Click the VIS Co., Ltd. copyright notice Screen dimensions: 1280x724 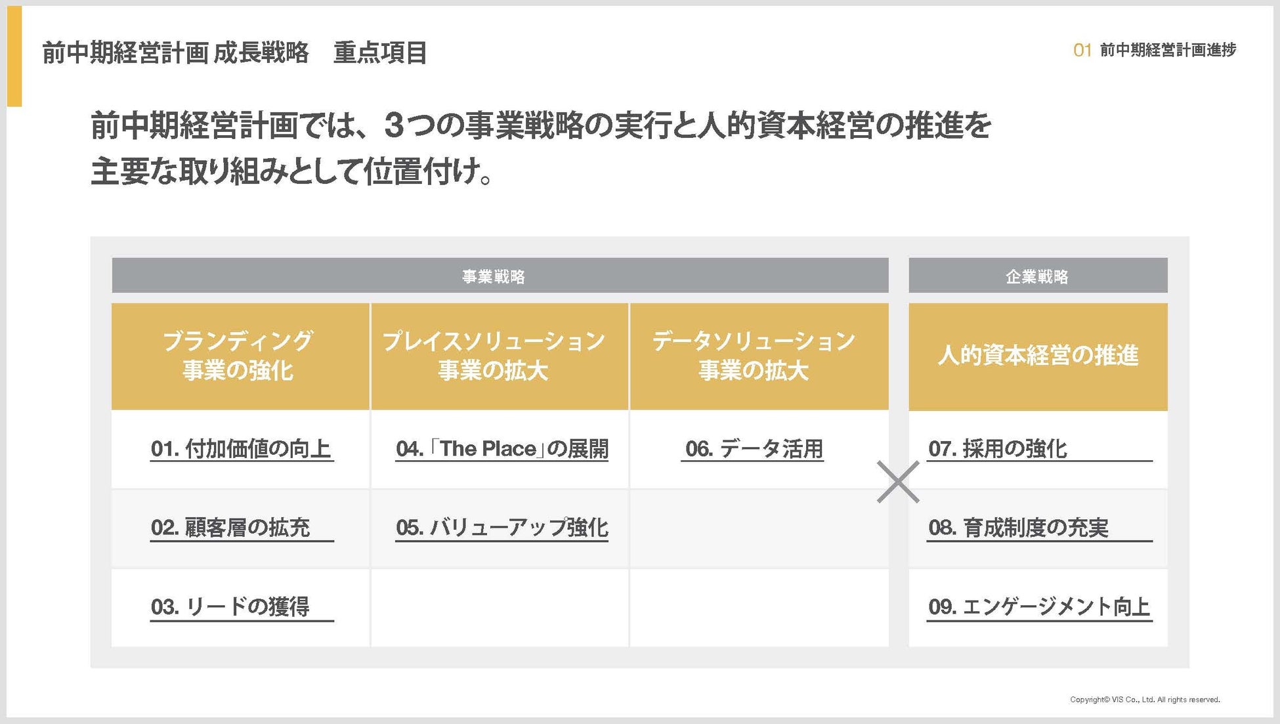coord(1144,700)
